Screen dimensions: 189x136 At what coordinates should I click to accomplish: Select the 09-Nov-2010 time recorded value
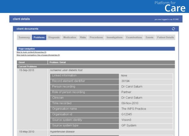[x=130, y=103]
